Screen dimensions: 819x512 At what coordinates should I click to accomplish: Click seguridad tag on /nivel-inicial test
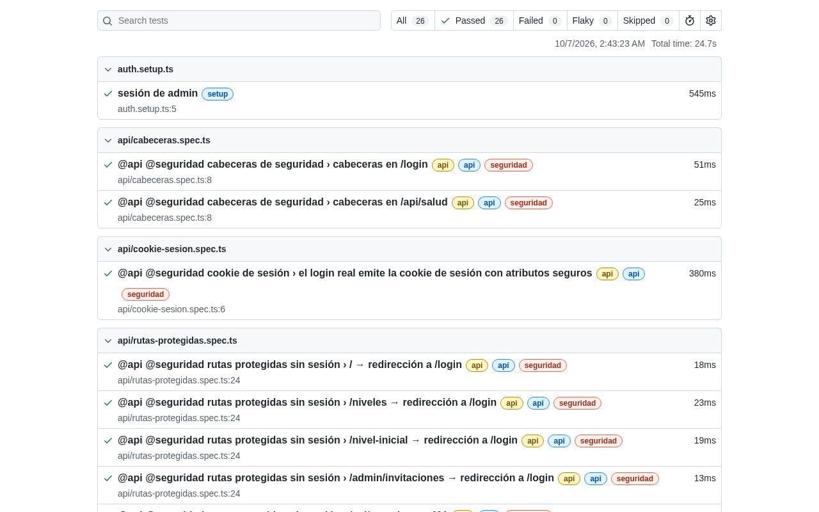[598, 441]
